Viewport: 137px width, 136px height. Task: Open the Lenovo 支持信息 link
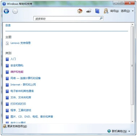pyautogui.click(x=20, y=43)
